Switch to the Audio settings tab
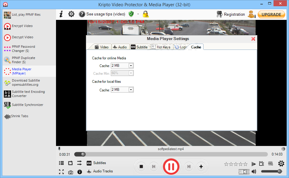 120,47
